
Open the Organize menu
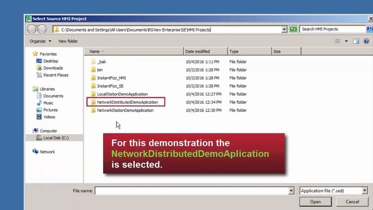coord(40,41)
